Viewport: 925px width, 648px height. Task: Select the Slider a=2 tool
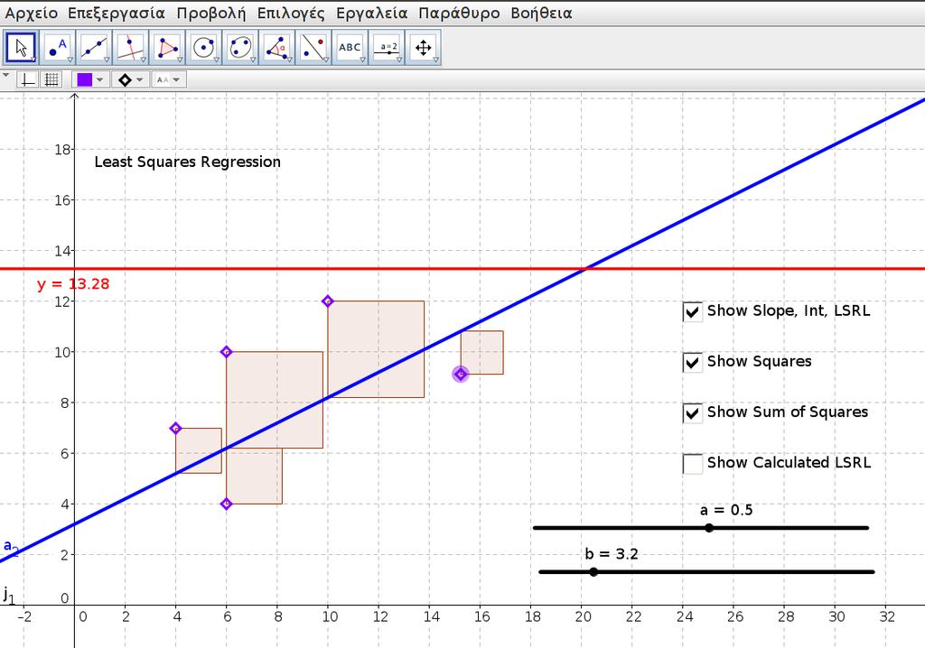(387, 48)
